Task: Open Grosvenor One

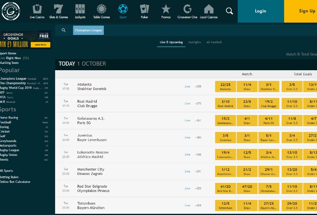Action: pos(187,12)
